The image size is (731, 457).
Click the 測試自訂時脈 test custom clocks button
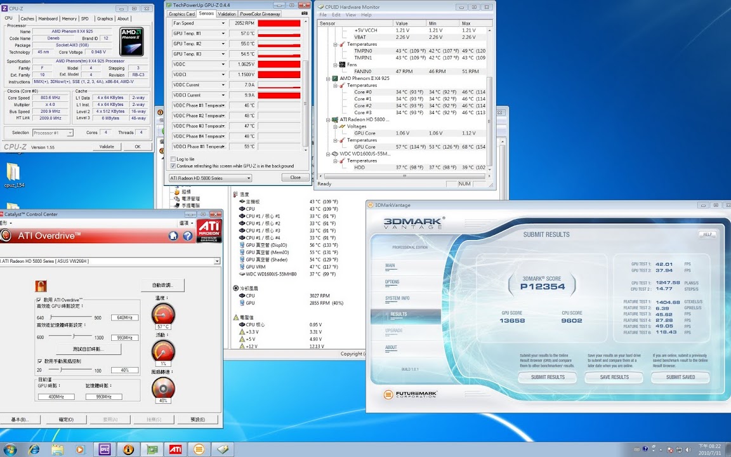pos(89,349)
